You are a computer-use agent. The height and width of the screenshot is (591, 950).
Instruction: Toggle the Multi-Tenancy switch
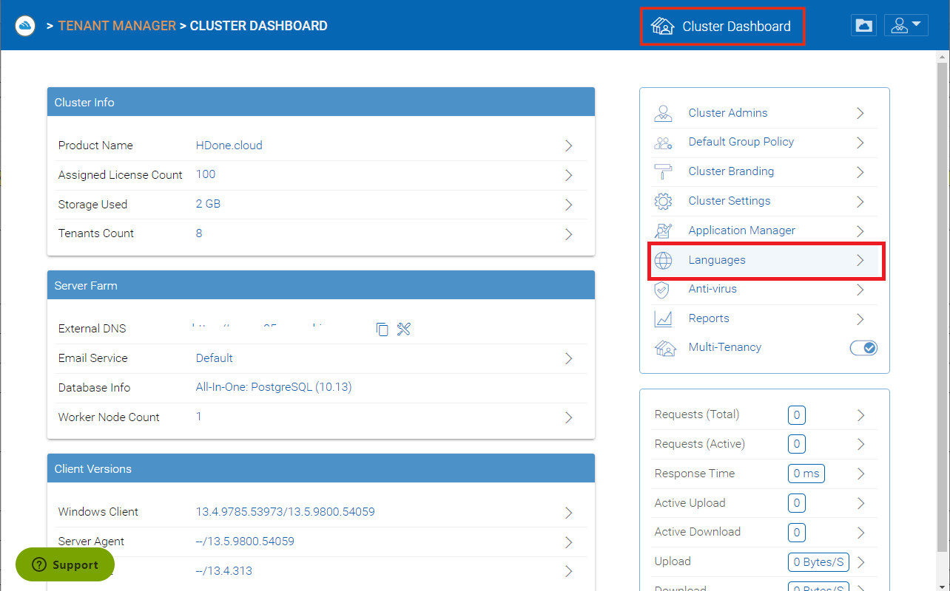point(863,348)
